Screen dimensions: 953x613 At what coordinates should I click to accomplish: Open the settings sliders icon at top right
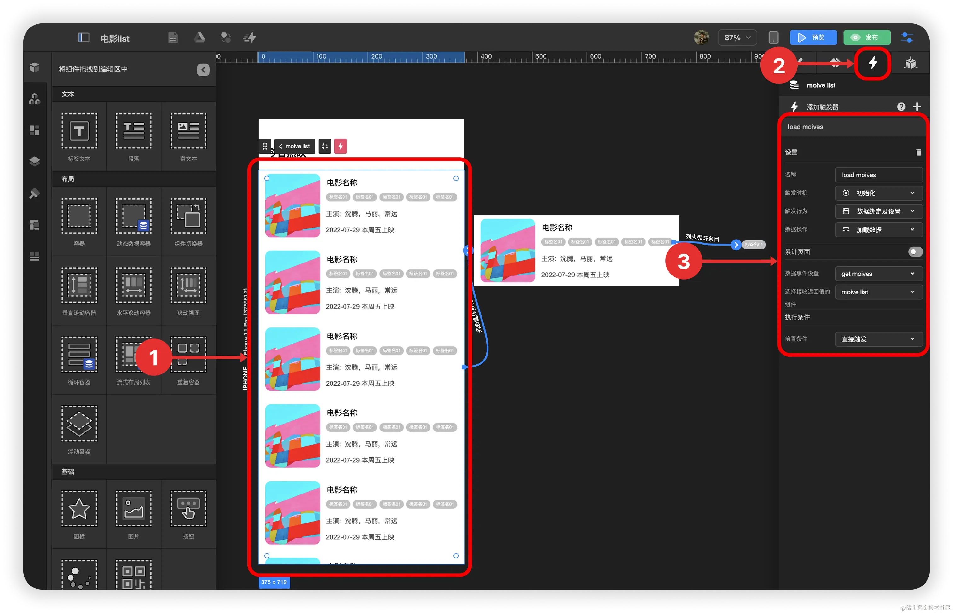click(x=907, y=38)
